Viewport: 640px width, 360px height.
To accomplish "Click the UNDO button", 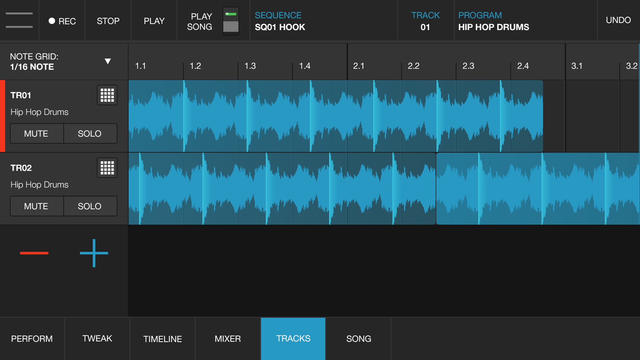I will tap(618, 20).
